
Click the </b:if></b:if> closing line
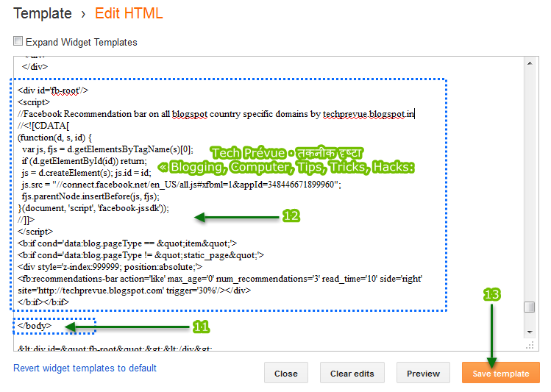pos(43,302)
